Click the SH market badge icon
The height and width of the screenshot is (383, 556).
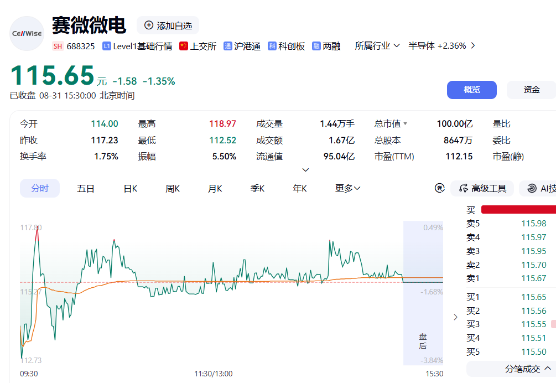[58, 46]
